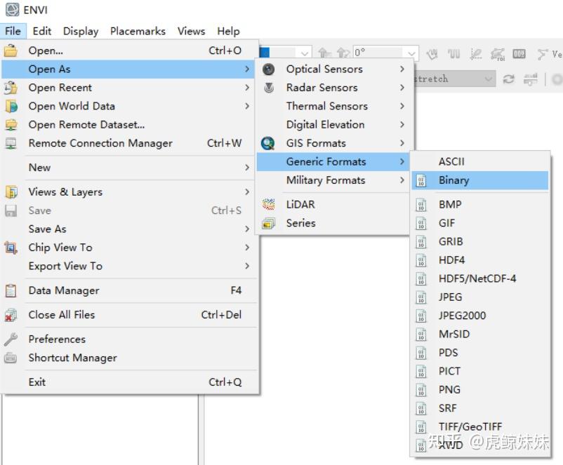Click the Radar Sensors dish icon

[269, 88]
